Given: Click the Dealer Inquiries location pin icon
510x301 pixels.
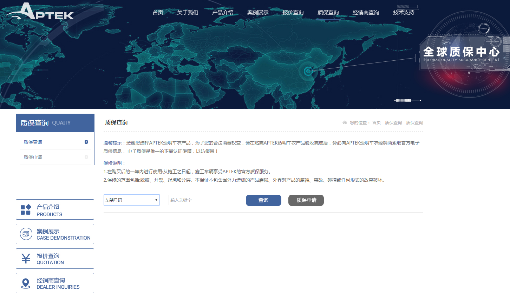Looking at the screenshot, I should point(26,283).
